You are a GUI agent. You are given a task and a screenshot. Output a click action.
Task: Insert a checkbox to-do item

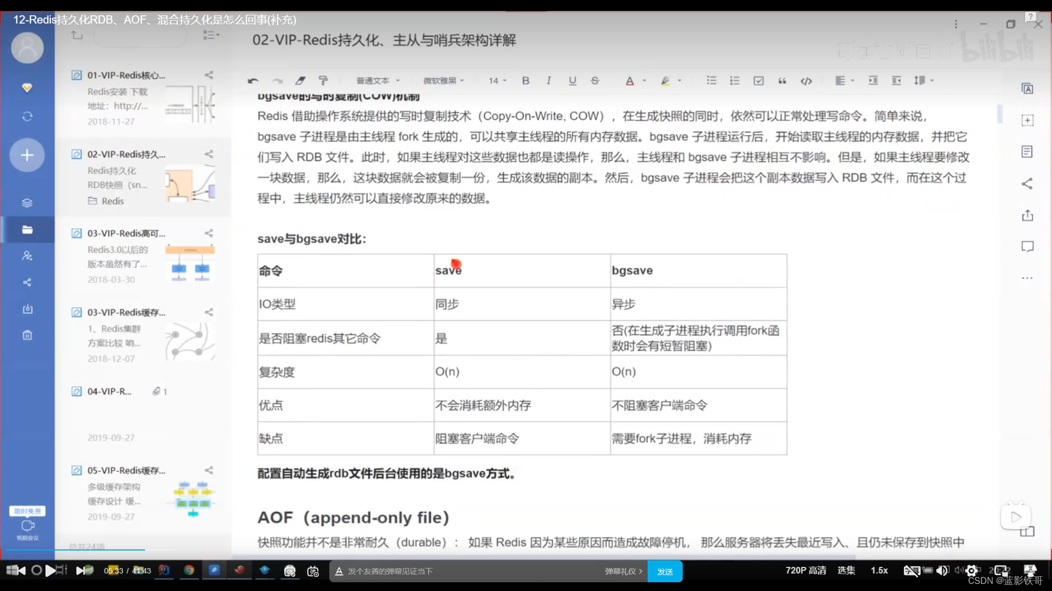(x=758, y=81)
